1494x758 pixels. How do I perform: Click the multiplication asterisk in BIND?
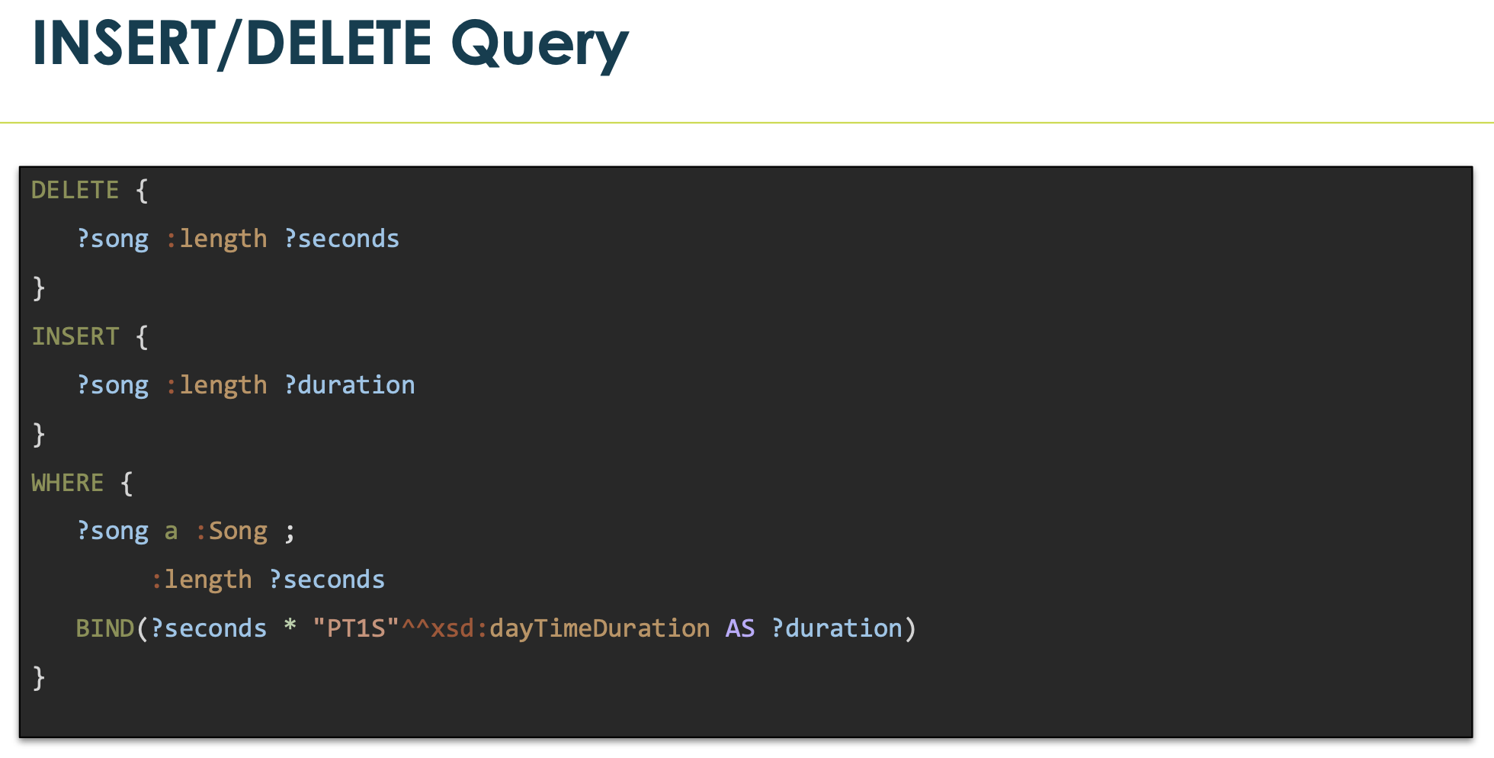[x=290, y=627]
